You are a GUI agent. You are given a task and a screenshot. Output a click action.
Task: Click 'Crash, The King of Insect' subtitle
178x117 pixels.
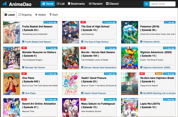point(152,60)
